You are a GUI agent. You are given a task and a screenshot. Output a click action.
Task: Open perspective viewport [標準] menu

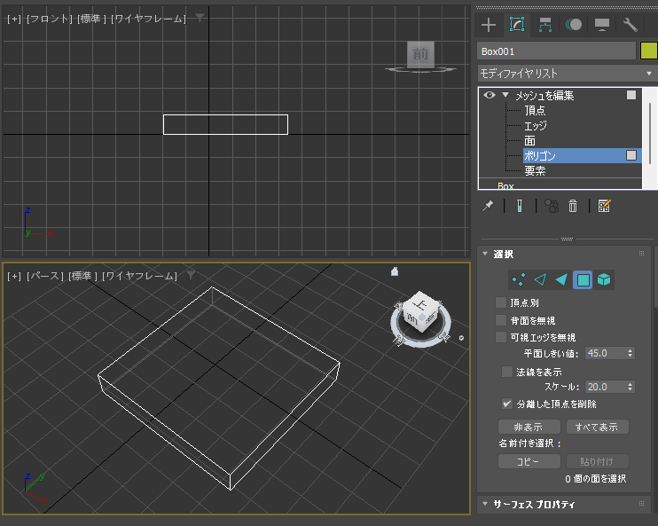83,276
